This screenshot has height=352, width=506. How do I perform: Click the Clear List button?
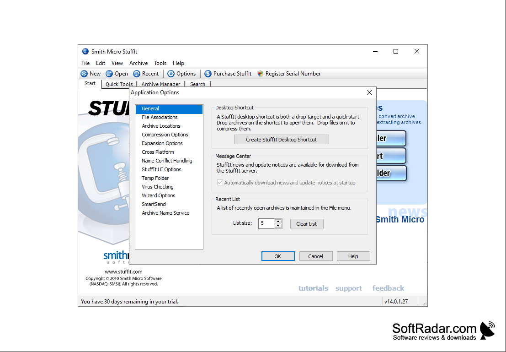307,224
